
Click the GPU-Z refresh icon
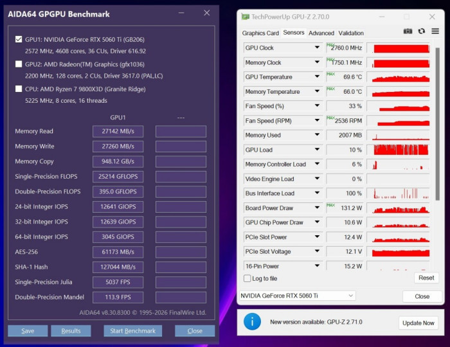[422, 31]
